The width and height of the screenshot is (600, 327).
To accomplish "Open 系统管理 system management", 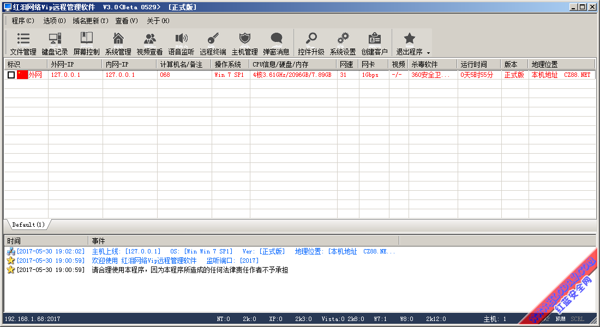I will pyautogui.click(x=118, y=44).
